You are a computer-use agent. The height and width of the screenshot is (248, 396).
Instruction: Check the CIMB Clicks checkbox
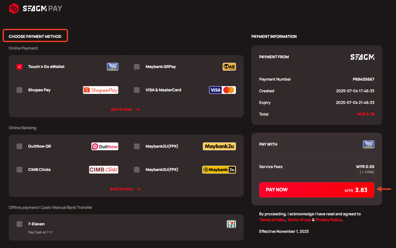coord(19,170)
